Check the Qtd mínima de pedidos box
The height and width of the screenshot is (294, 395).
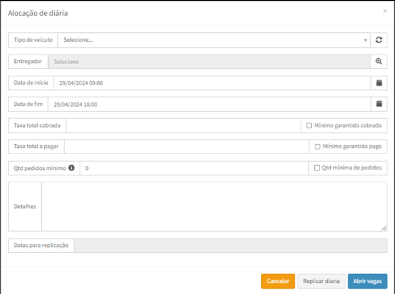pos(317,168)
